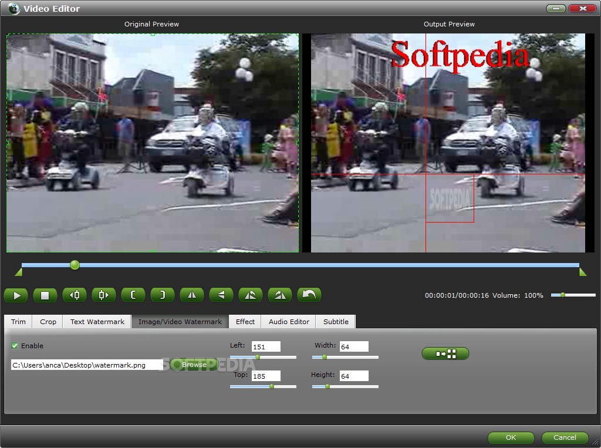Rotate the video clockwise
Image resolution: width=601 pixels, height=448 pixels.
click(280, 295)
